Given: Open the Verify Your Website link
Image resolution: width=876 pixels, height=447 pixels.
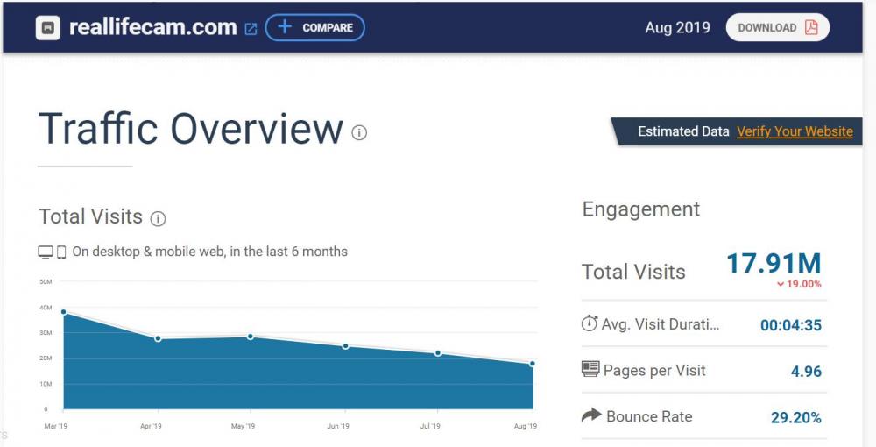Looking at the screenshot, I should pos(795,131).
